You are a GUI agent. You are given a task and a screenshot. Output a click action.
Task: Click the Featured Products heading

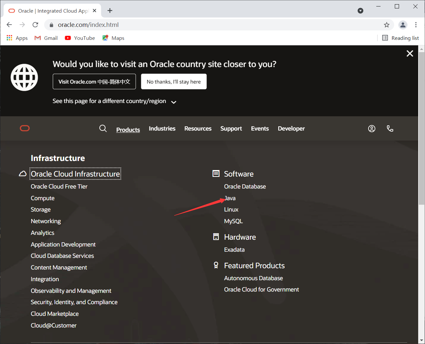tap(254, 266)
